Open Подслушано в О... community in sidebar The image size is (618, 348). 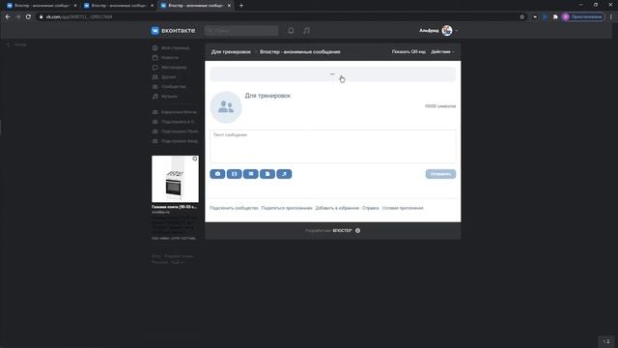click(x=174, y=122)
